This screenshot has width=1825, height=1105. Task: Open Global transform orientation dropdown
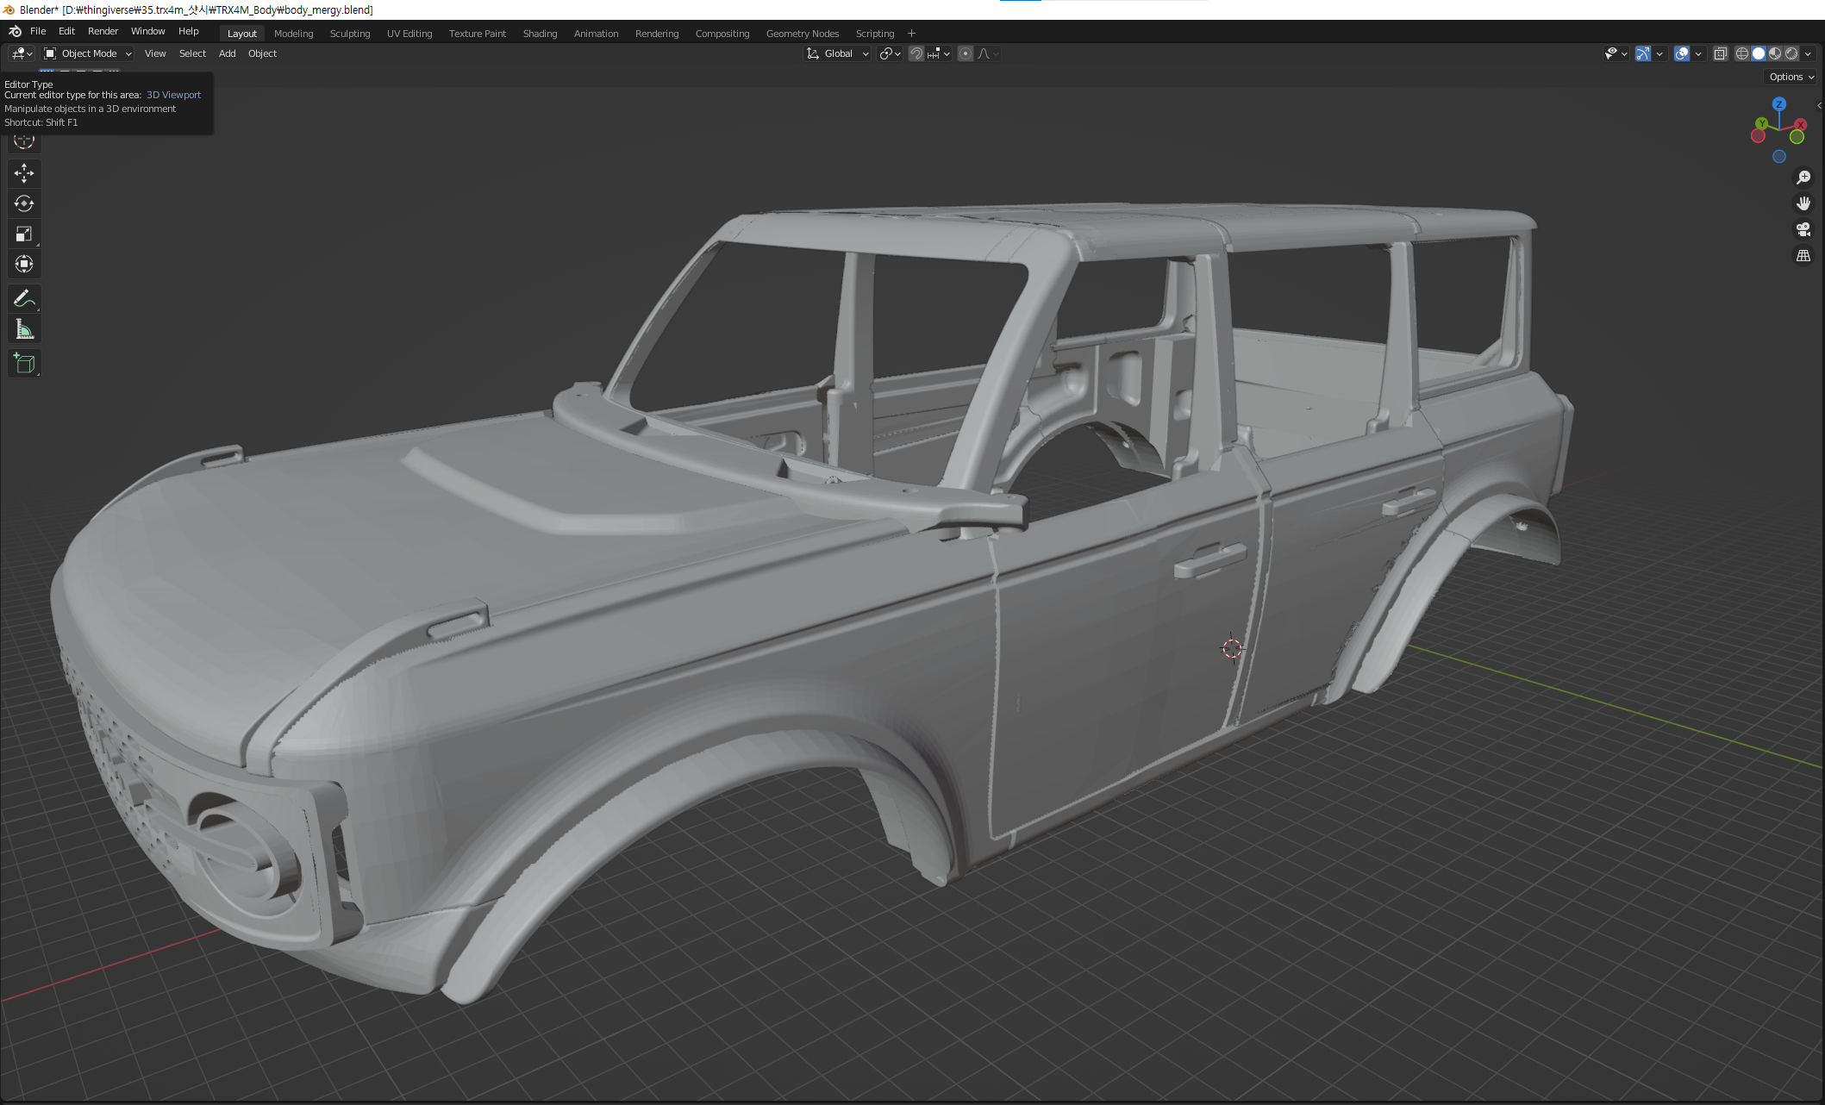tap(838, 53)
